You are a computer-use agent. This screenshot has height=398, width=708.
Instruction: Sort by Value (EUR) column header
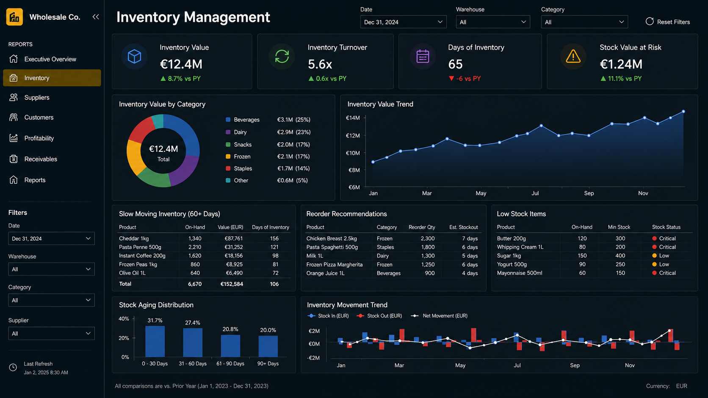point(230,227)
